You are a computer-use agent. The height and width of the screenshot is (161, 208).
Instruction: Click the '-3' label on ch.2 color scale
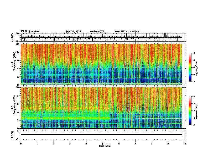pyautogui.click(x=194, y=97)
